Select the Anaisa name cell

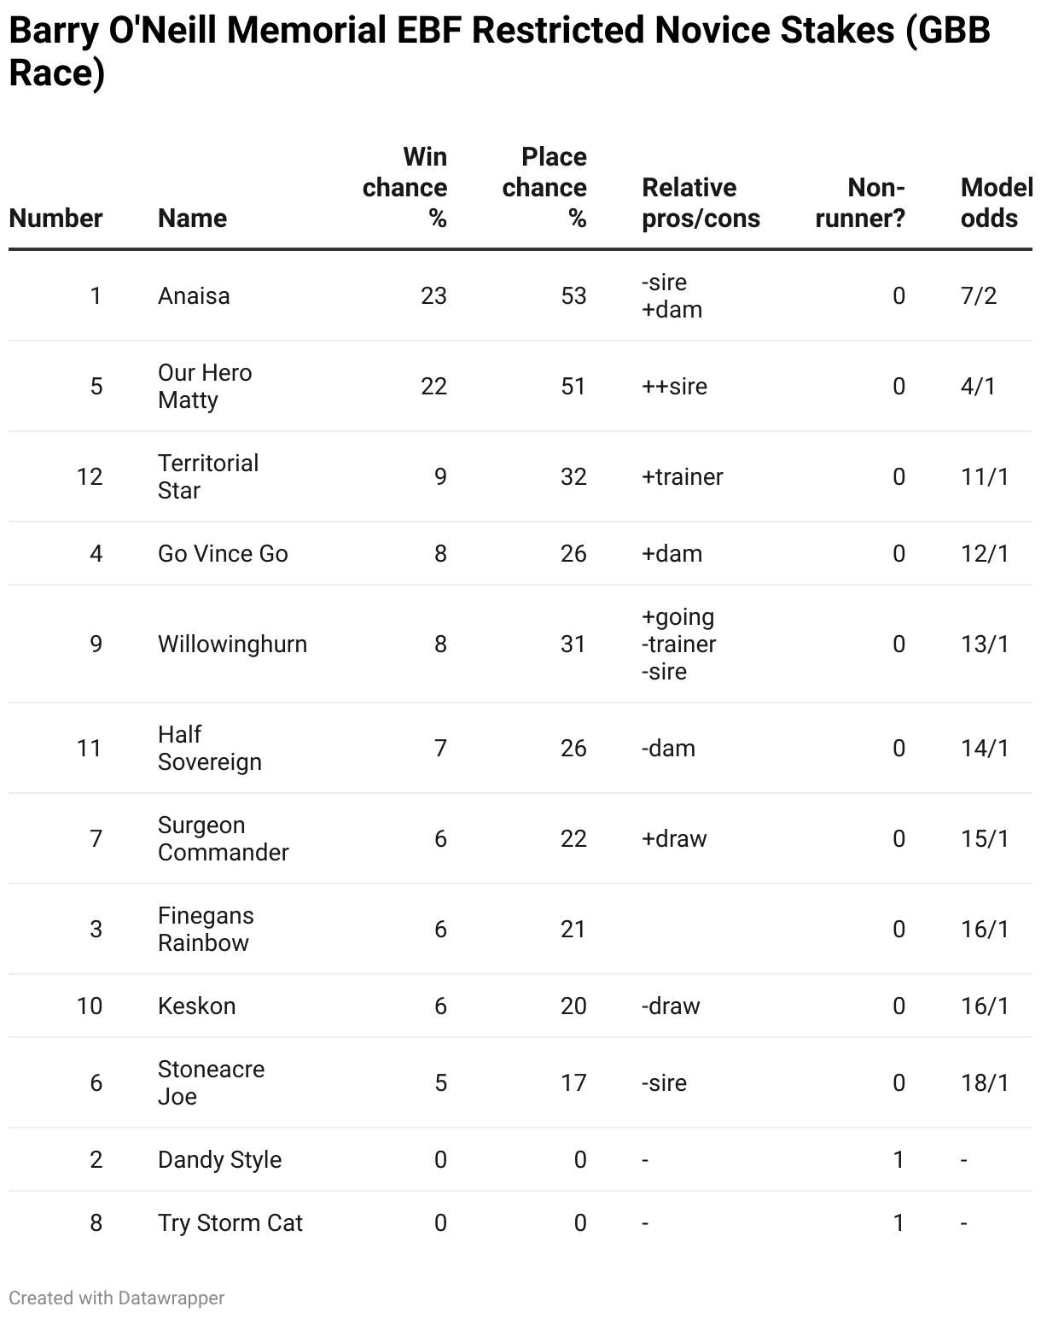point(194,295)
